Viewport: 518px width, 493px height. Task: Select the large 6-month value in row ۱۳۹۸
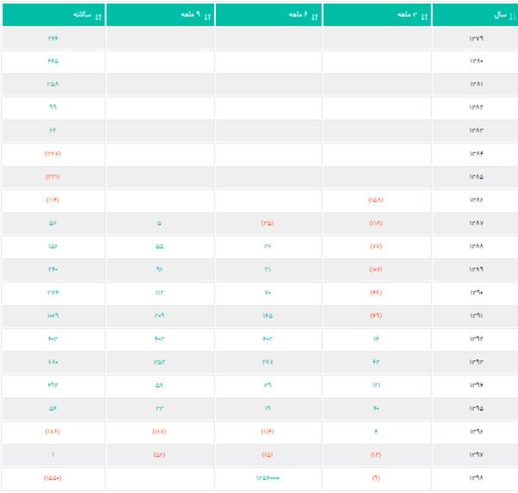click(268, 477)
